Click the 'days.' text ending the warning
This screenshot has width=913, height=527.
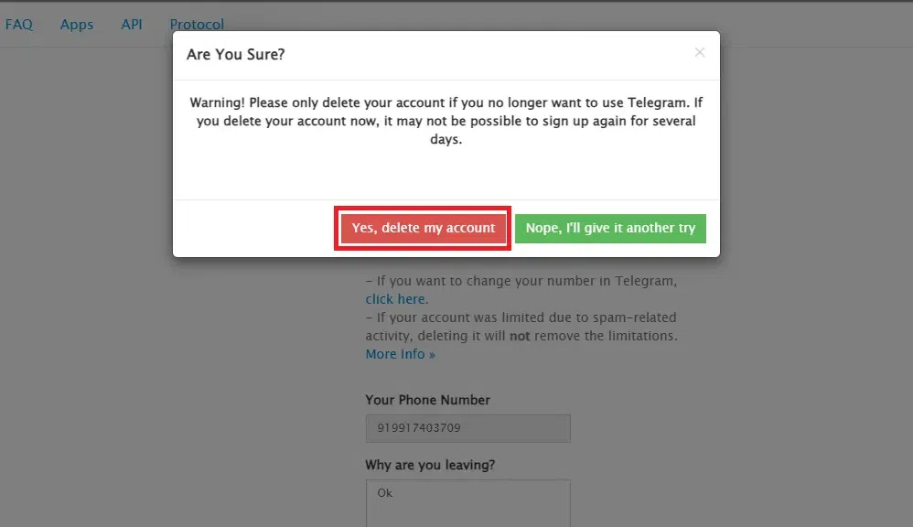[x=446, y=140]
